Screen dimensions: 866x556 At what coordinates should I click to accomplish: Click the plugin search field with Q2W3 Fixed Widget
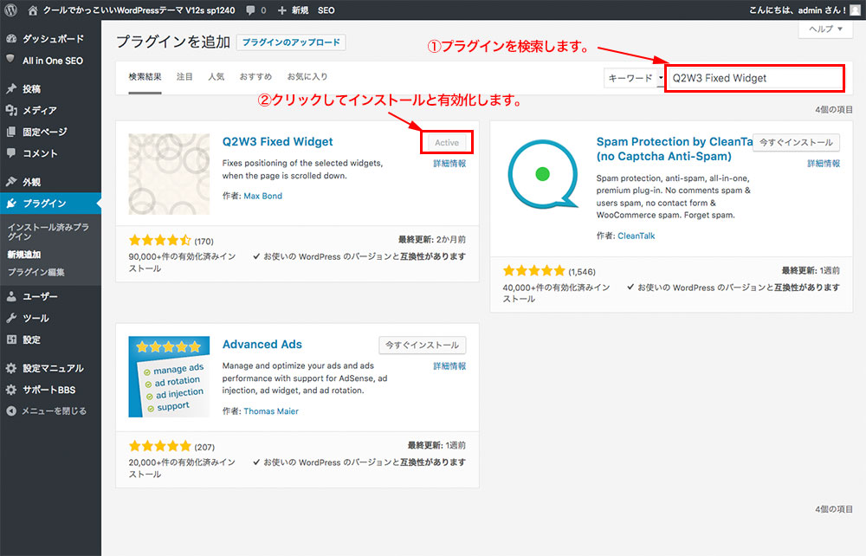pos(754,79)
